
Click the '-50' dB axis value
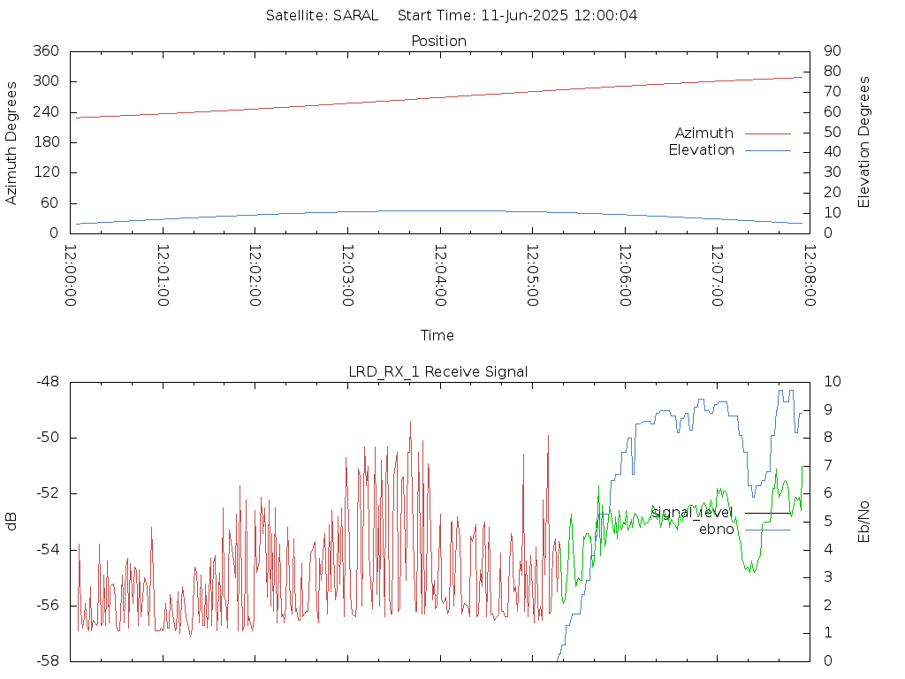coord(48,438)
